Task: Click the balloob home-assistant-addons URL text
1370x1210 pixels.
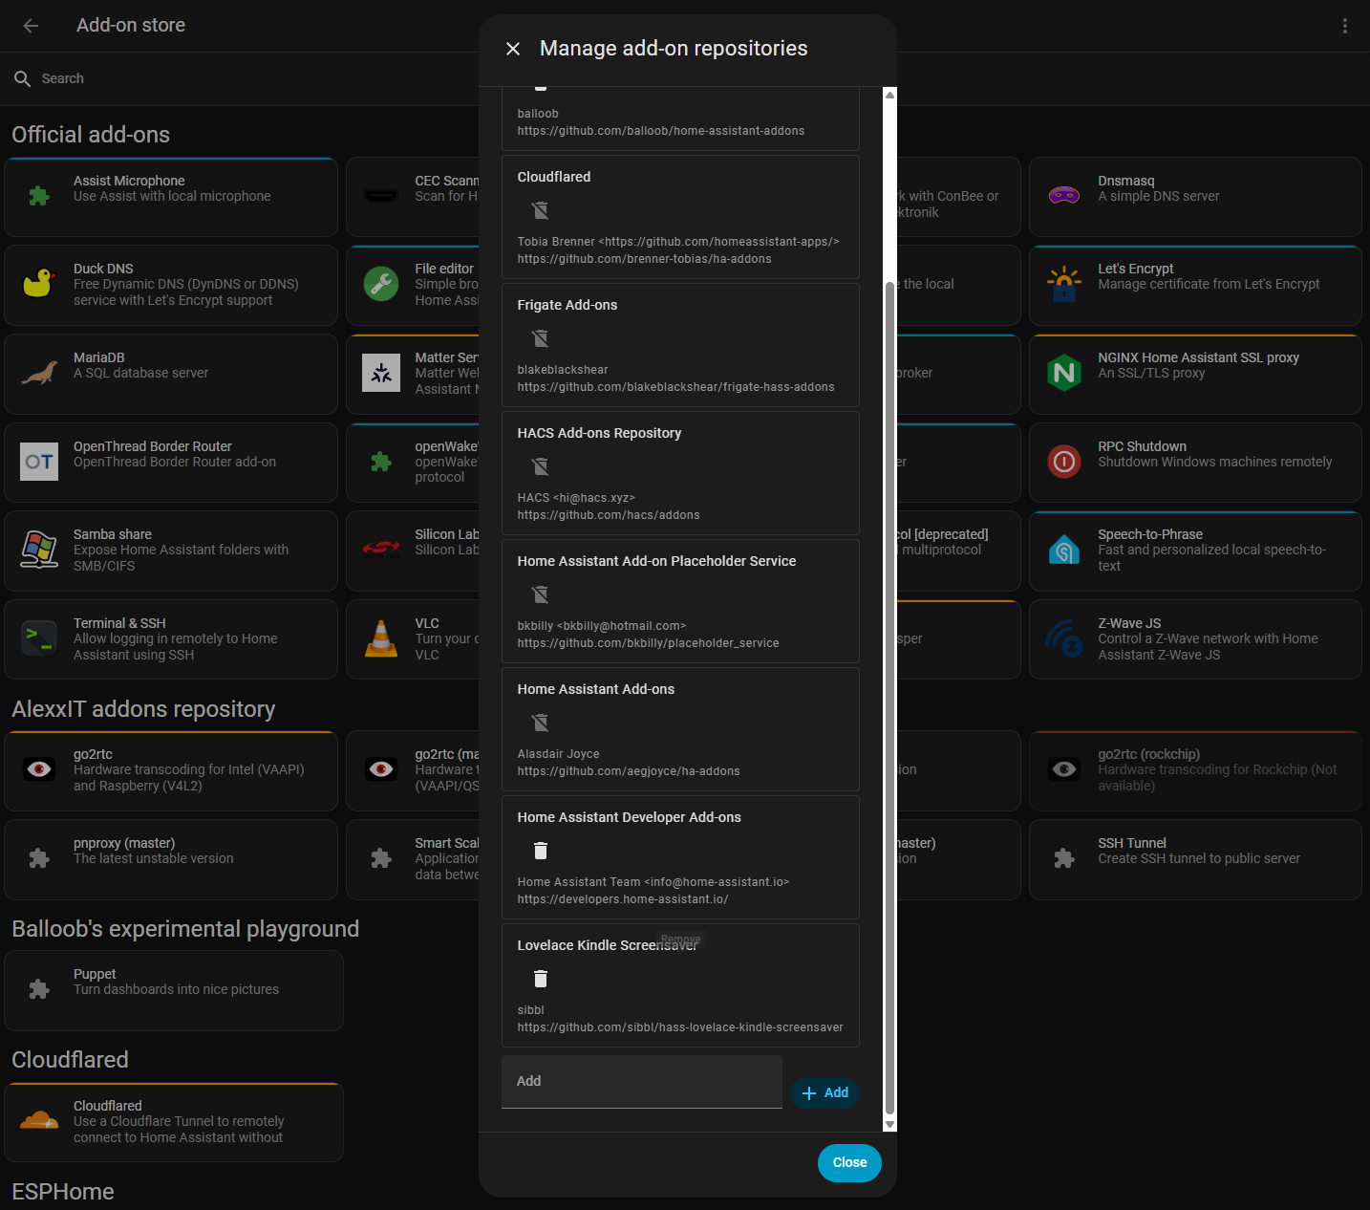Action: pyautogui.click(x=661, y=131)
